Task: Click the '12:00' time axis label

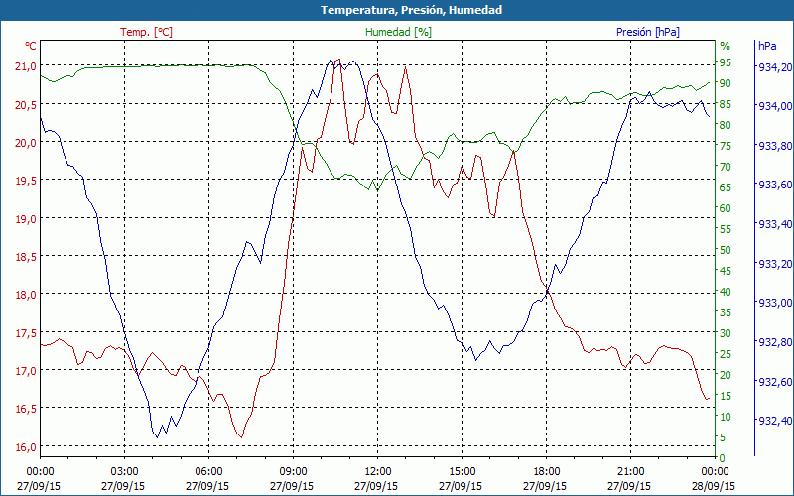Action: coord(378,472)
